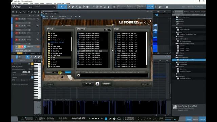Open the Browser home icon
The width and height of the screenshot is (217, 122).
pos(173,12)
